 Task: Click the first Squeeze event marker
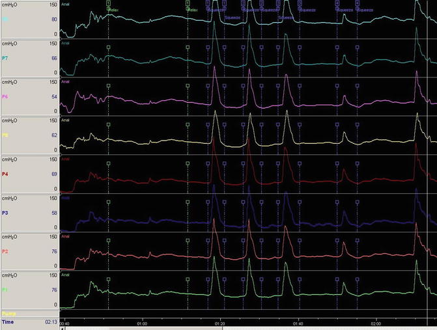pos(208,3)
